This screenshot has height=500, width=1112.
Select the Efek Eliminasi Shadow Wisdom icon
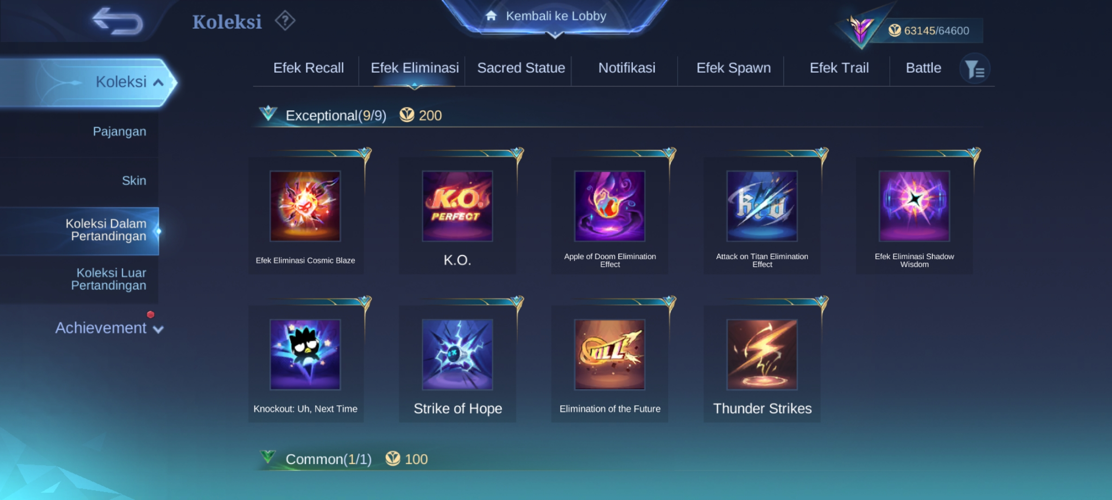tap(915, 206)
